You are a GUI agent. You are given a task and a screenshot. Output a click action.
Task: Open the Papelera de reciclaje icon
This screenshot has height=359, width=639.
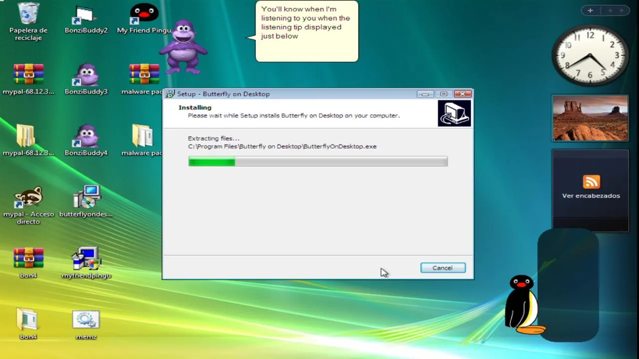(x=28, y=14)
